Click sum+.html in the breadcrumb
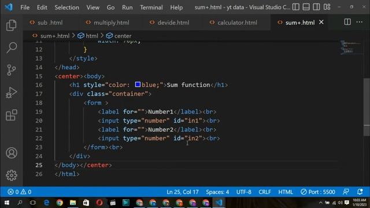 55,36
